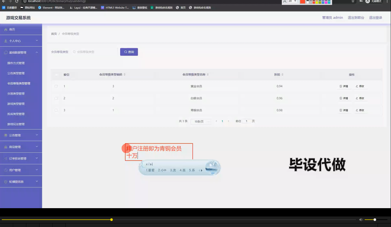The image size is (391, 227).
Task: Click the 基础数据管理 document icon
Action: (x=5, y=52)
